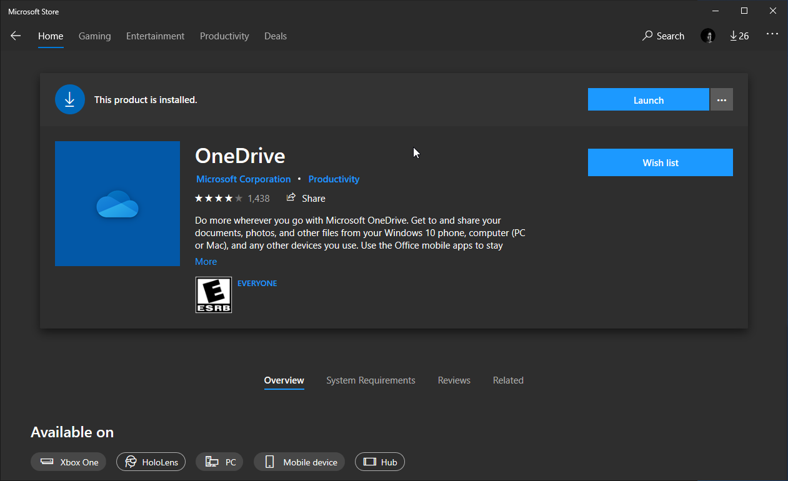Click the Search icon
Viewport: 788px width, 481px height.
click(x=663, y=36)
